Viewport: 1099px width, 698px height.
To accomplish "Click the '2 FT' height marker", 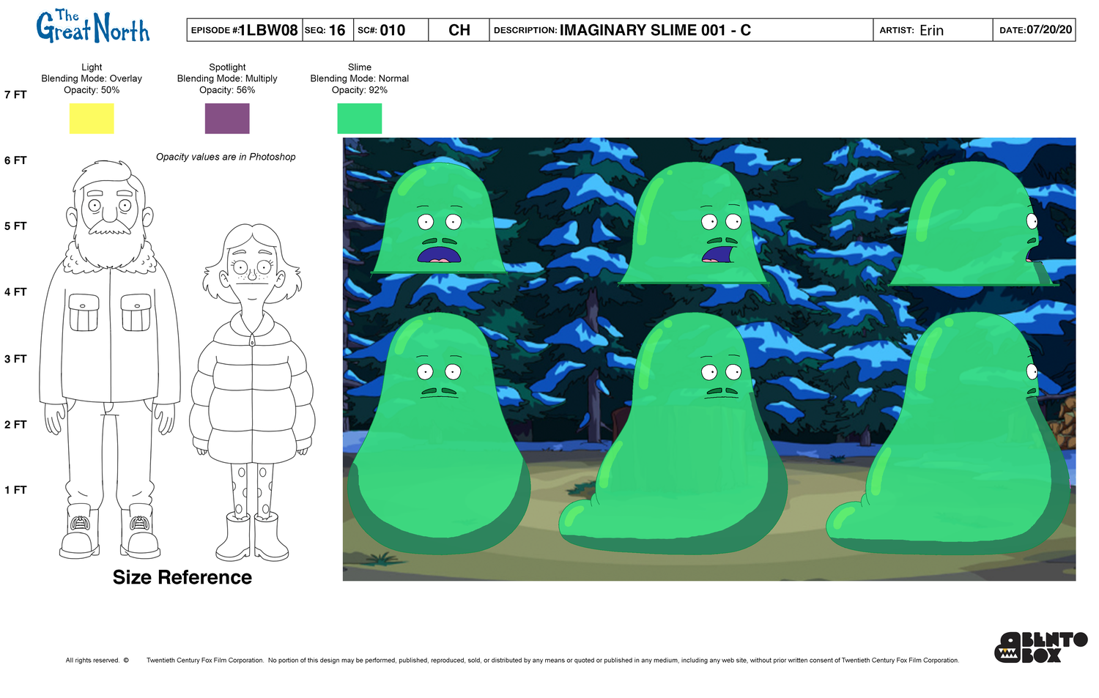I will tap(15, 425).
